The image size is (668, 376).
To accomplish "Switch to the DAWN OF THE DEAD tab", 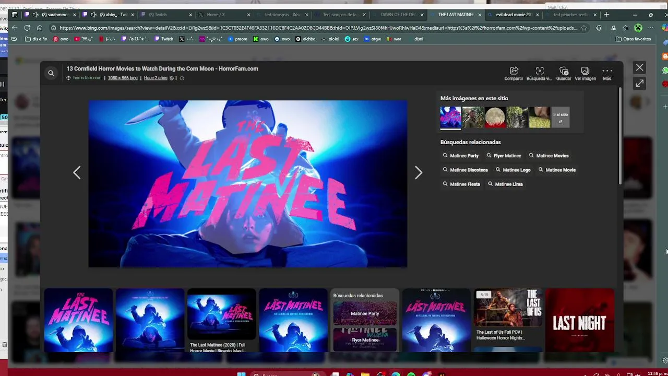I will [398, 15].
